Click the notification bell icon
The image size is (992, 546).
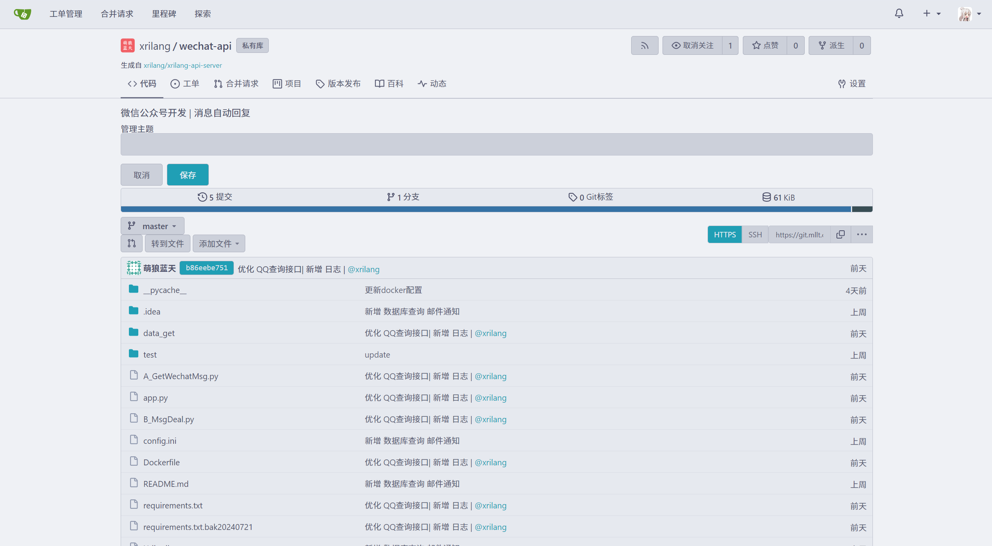[899, 13]
